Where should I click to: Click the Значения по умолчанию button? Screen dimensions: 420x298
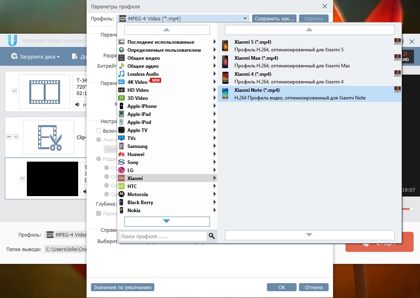[123, 287]
